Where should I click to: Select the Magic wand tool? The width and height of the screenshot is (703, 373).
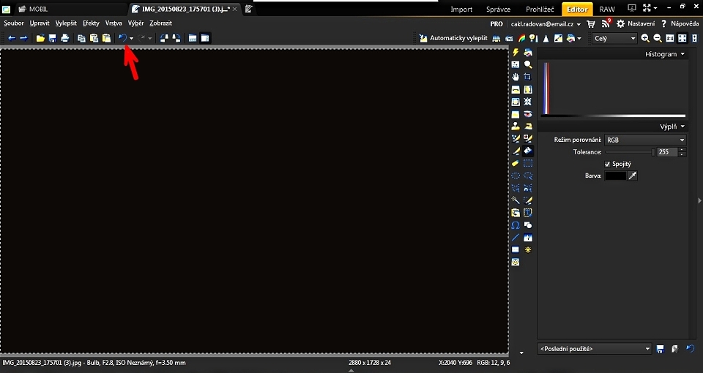coord(516,200)
